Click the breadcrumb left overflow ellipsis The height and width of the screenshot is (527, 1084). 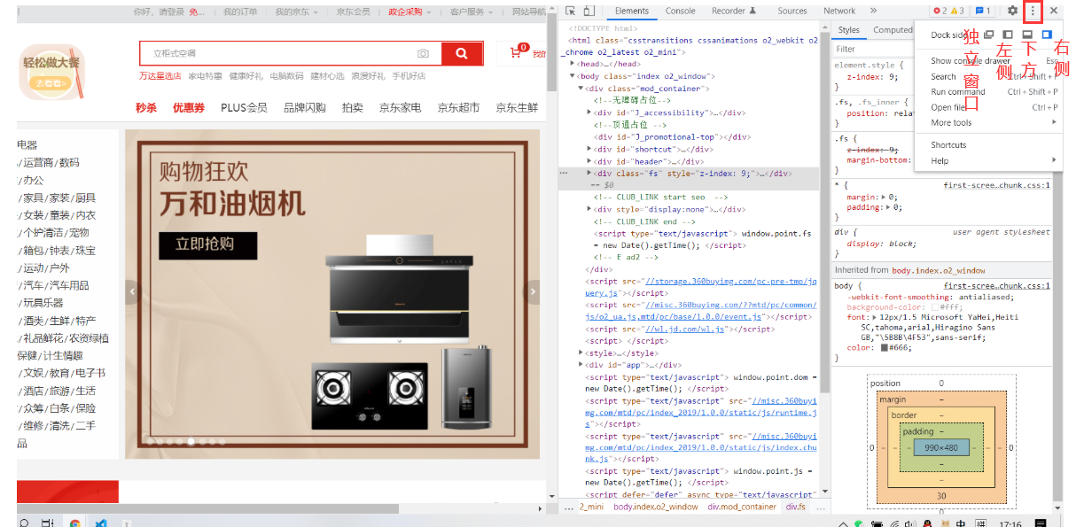click(569, 507)
